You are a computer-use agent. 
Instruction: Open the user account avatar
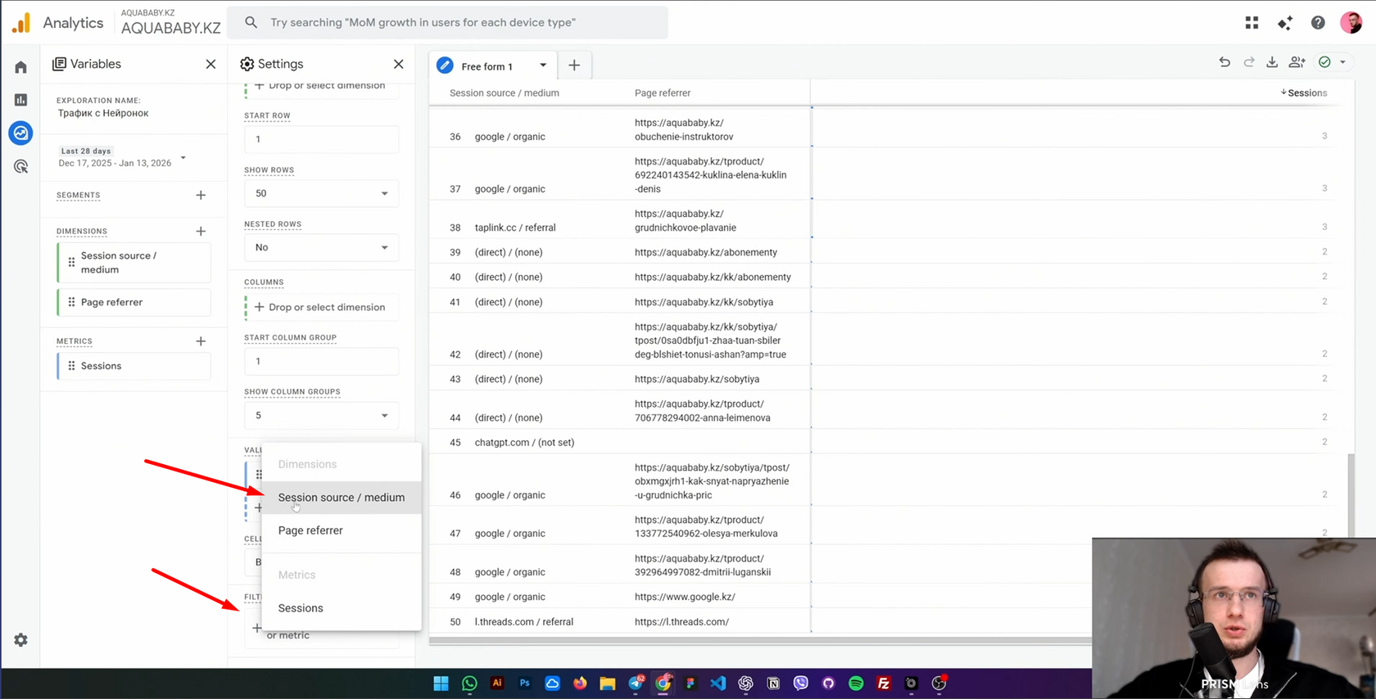coord(1351,23)
